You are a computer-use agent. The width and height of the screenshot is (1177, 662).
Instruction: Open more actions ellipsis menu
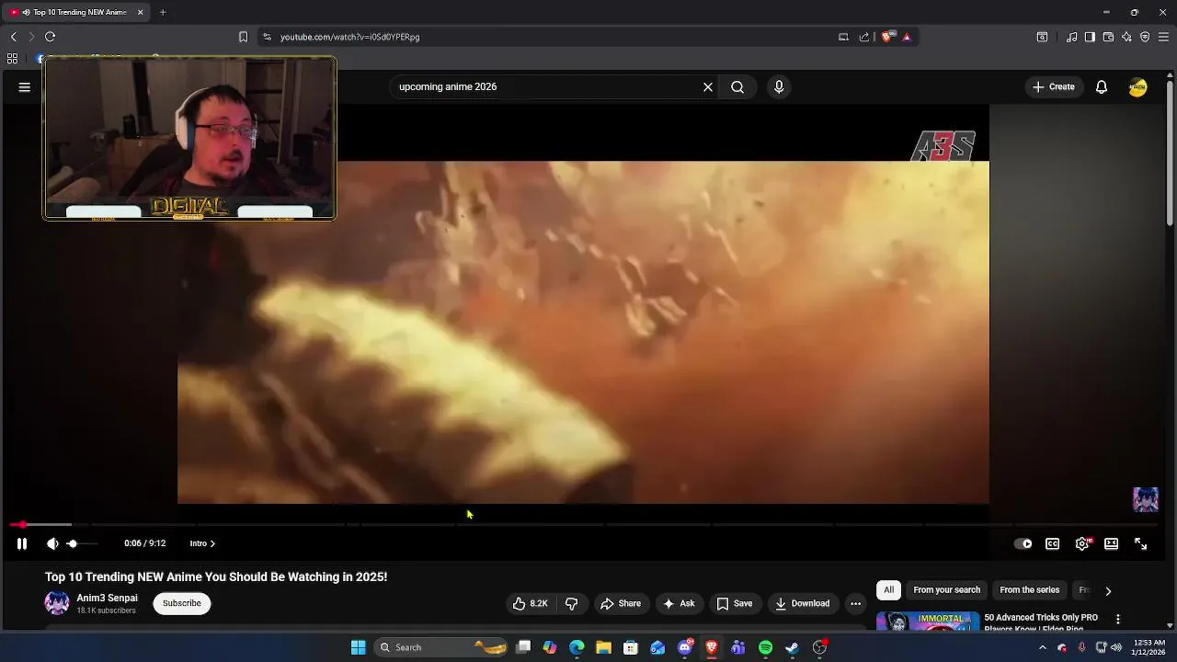[855, 603]
